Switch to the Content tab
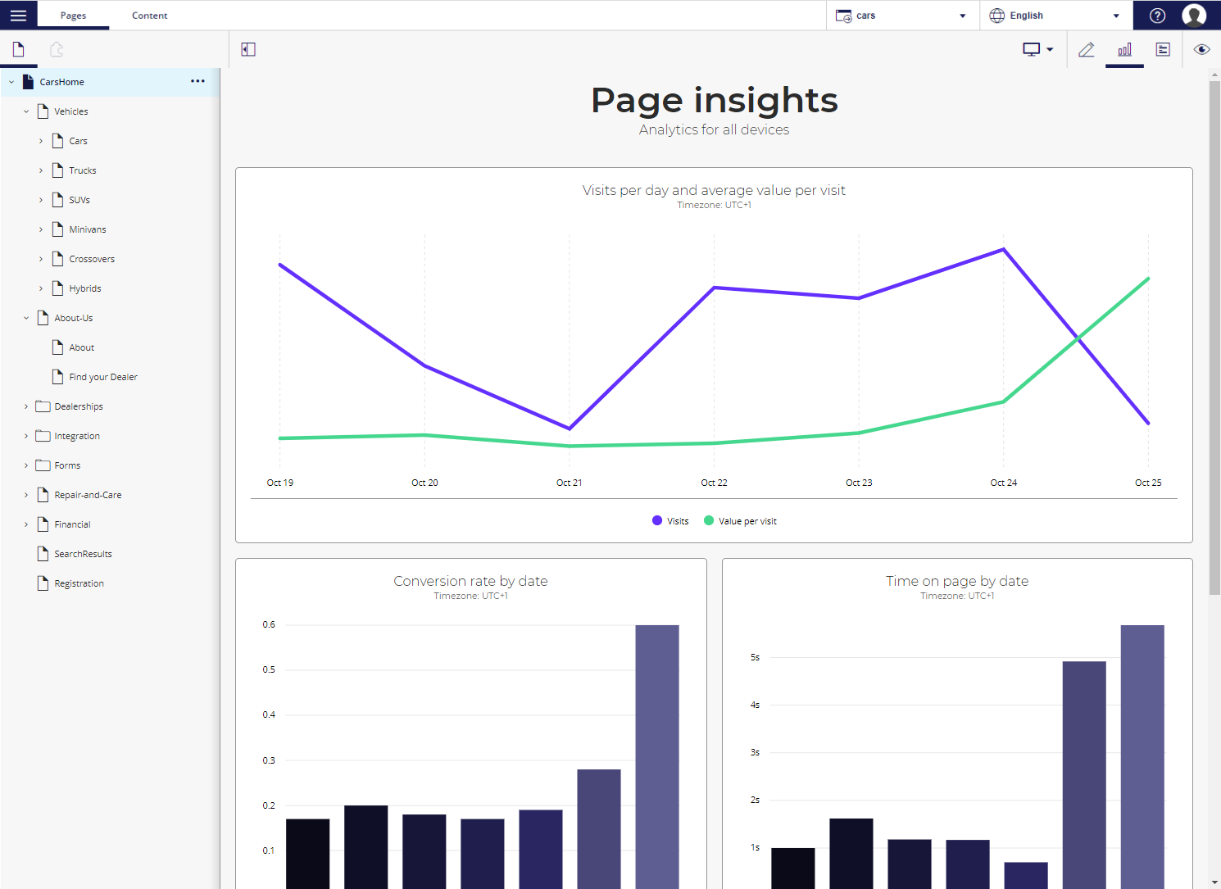 click(149, 16)
